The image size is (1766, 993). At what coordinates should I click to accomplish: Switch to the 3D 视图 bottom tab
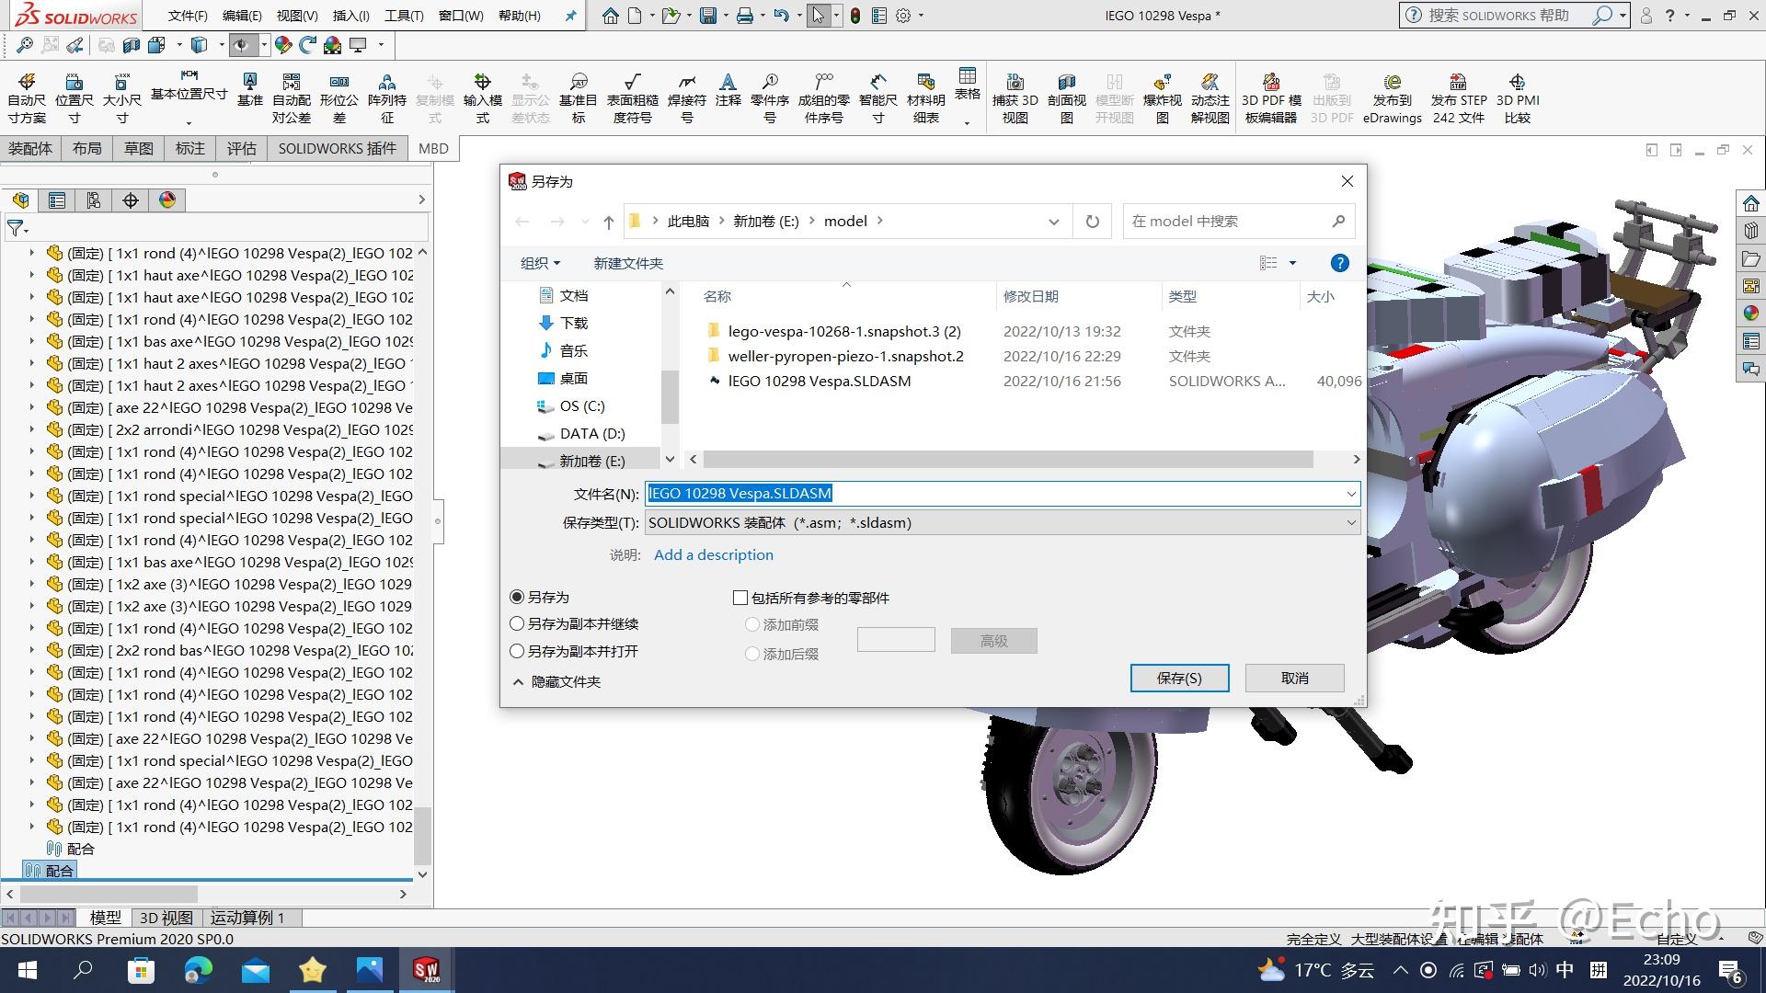166,918
